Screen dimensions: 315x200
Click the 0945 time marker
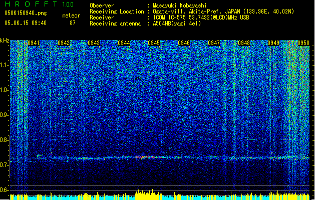tap(154, 43)
